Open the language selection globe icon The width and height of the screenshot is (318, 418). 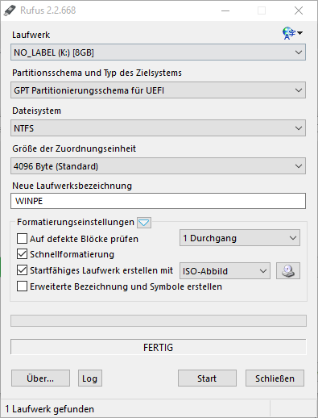292,33
